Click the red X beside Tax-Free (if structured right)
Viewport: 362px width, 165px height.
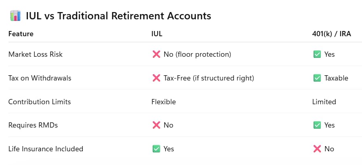coord(156,78)
